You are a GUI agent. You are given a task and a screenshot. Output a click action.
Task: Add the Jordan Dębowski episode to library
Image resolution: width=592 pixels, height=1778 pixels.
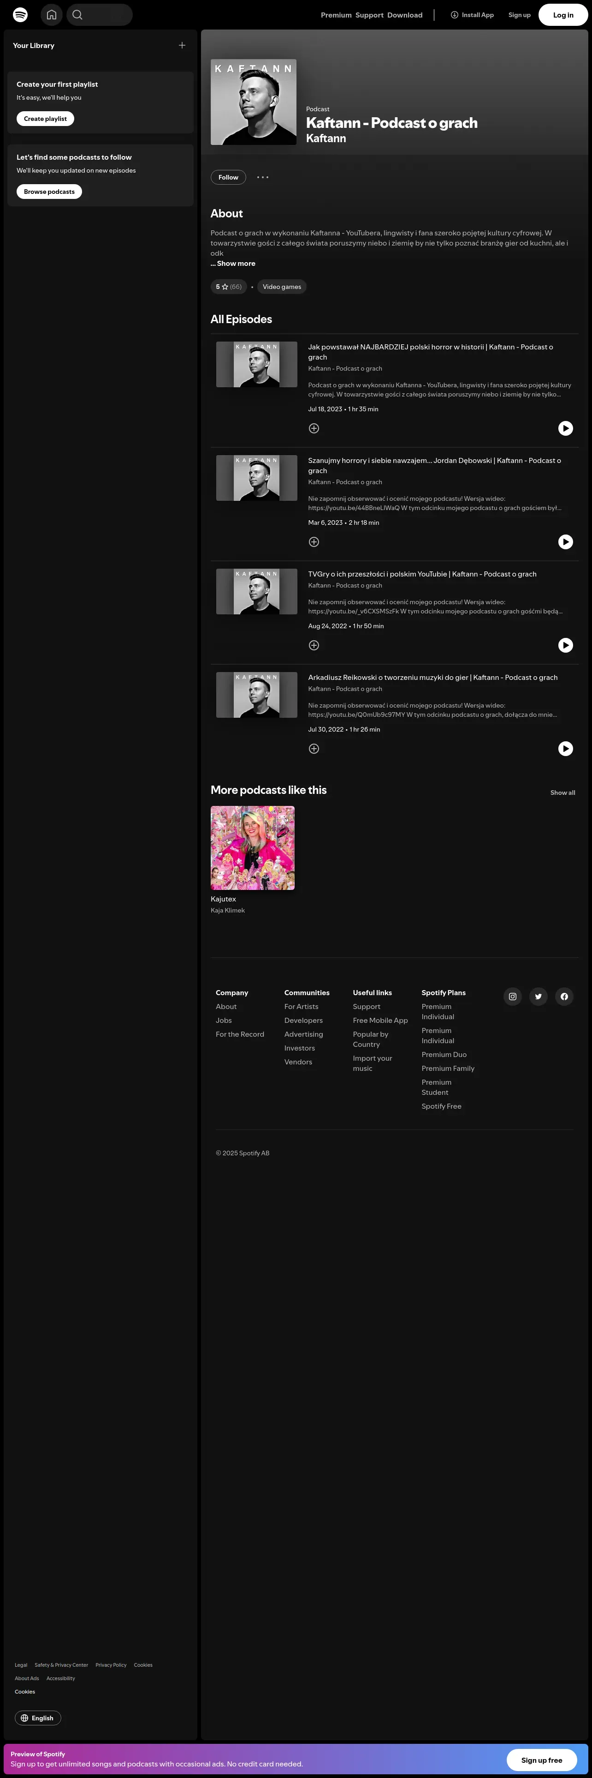click(x=314, y=542)
